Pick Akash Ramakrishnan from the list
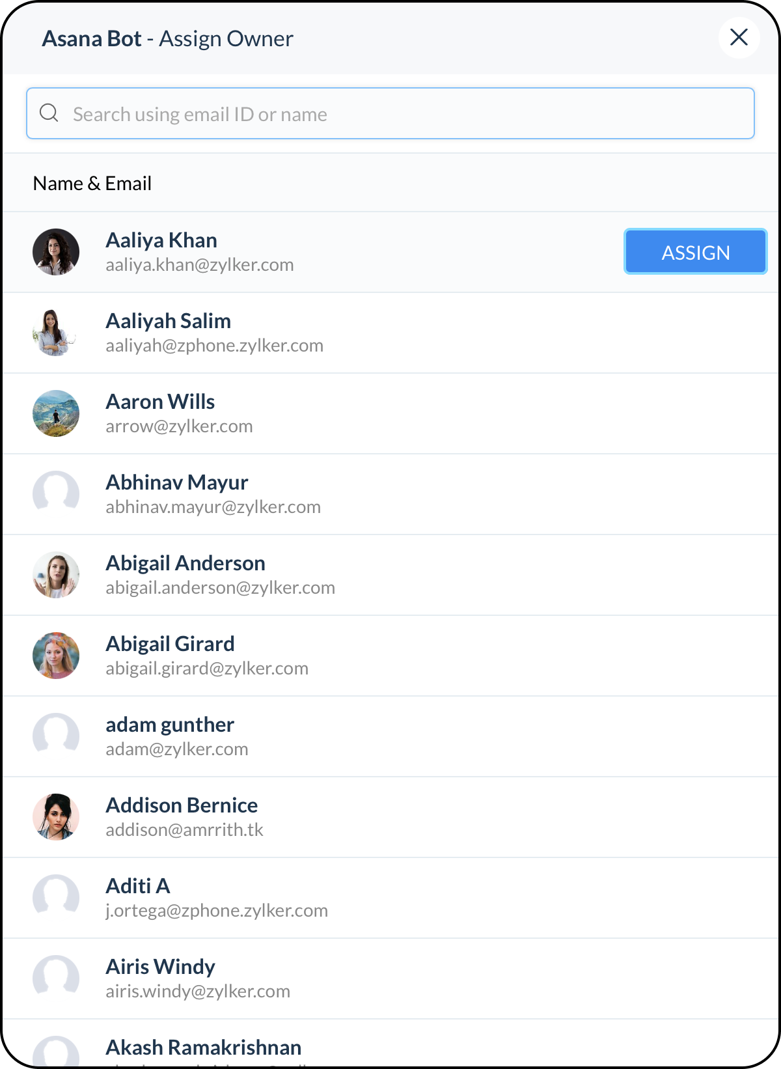781x1069 pixels. click(390, 1044)
